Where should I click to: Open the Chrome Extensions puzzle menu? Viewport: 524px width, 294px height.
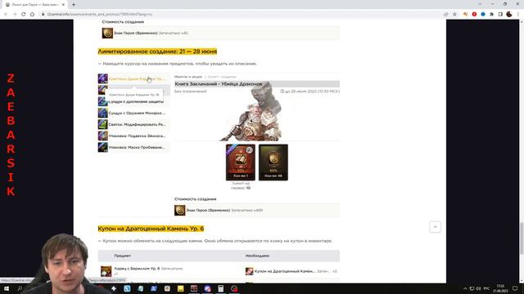pos(491,15)
